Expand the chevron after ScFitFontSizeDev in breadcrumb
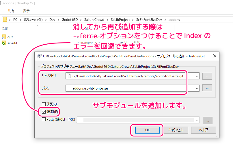The width and height of the screenshot is (233, 144). (x=165, y=20)
